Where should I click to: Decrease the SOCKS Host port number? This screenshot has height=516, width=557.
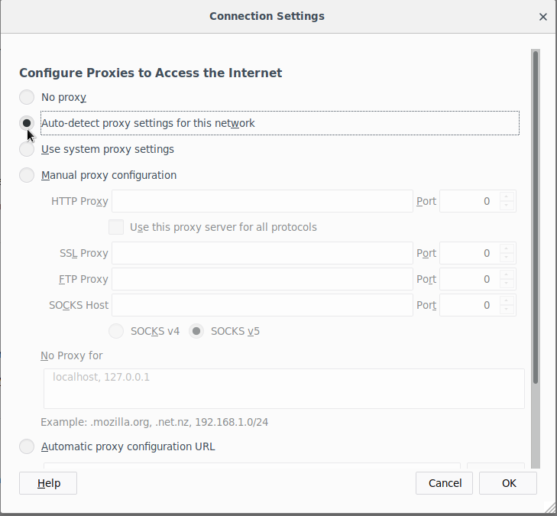[x=507, y=310]
